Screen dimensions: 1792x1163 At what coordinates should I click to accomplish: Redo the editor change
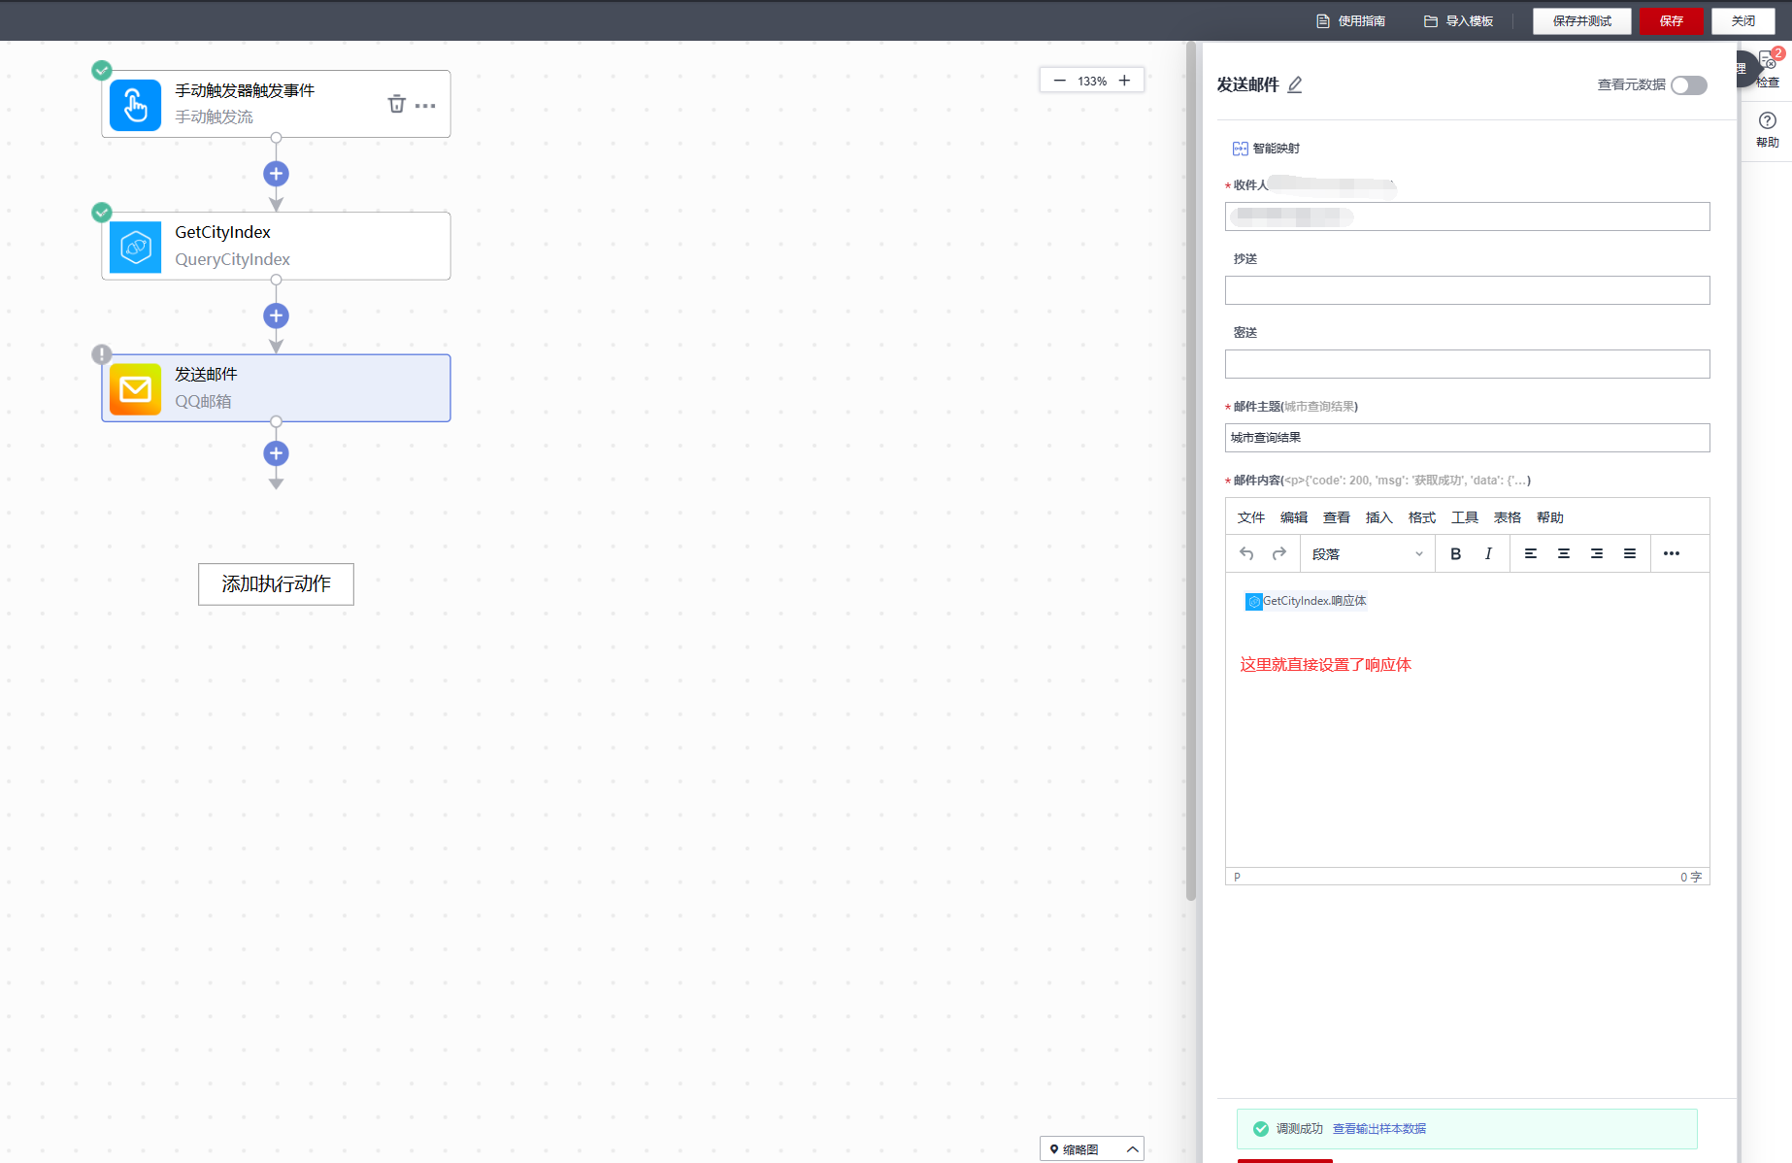[1279, 553]
